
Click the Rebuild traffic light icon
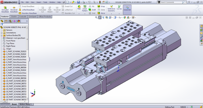tap(100, 2)
